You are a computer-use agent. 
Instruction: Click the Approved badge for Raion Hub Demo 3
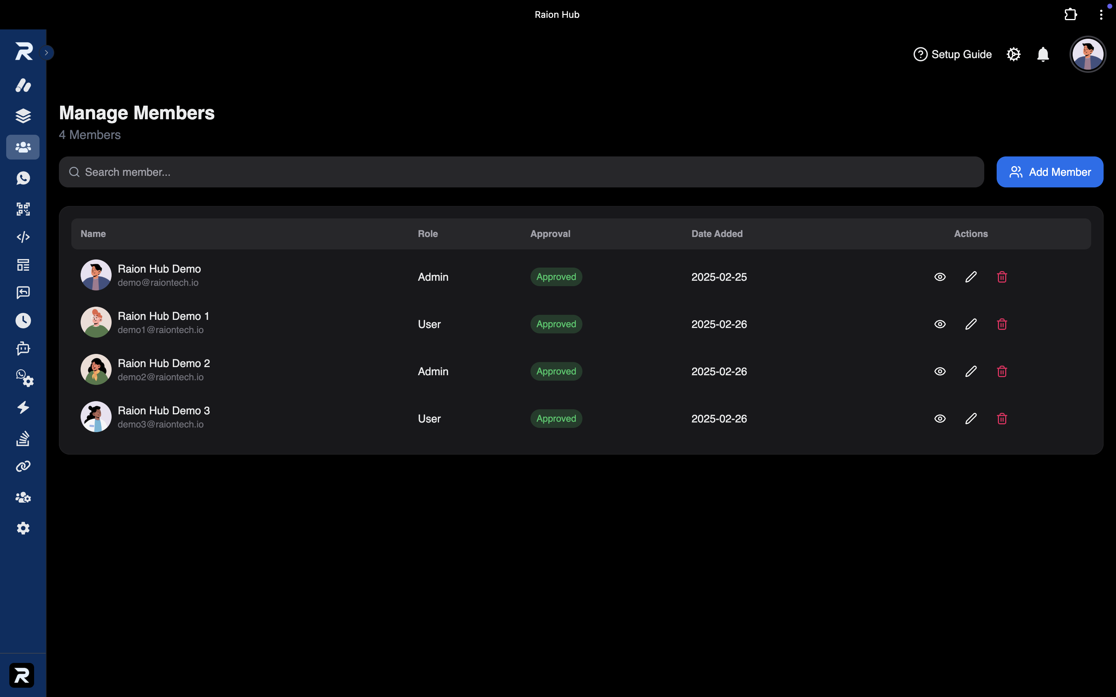point(556,419)
